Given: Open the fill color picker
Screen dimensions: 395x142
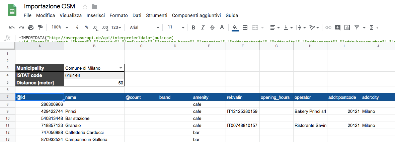Looking at the screenshot, I should click(x=235, y=27).
